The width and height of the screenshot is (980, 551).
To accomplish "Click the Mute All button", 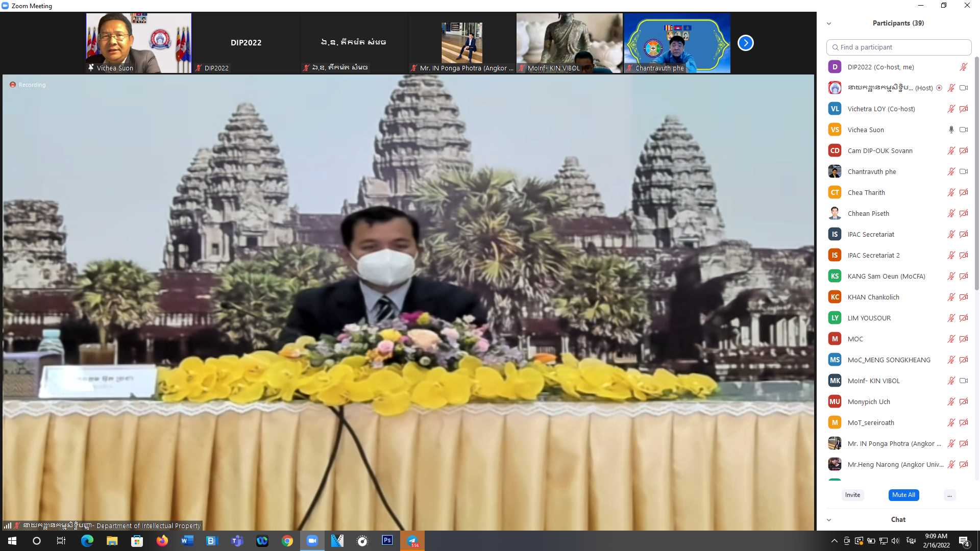I will point(903,495).
